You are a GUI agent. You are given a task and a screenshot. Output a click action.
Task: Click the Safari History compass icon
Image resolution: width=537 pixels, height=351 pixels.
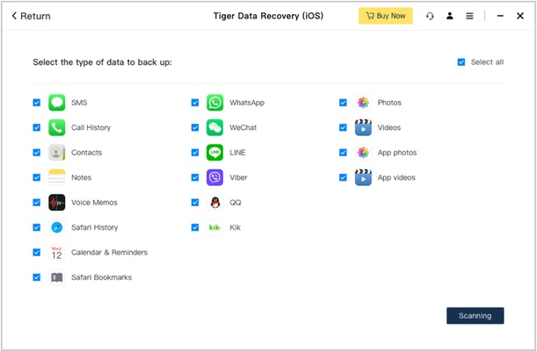[x=56, y=227]
